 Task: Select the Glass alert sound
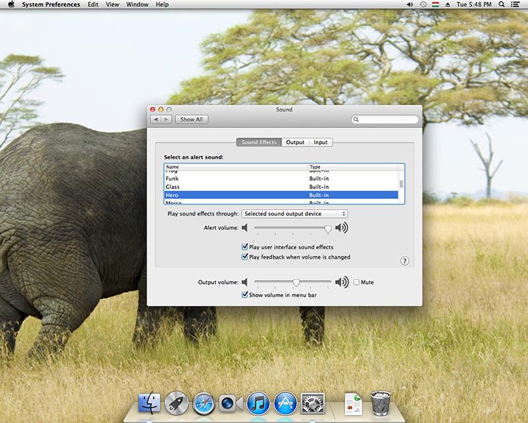[x=281, y=186]
